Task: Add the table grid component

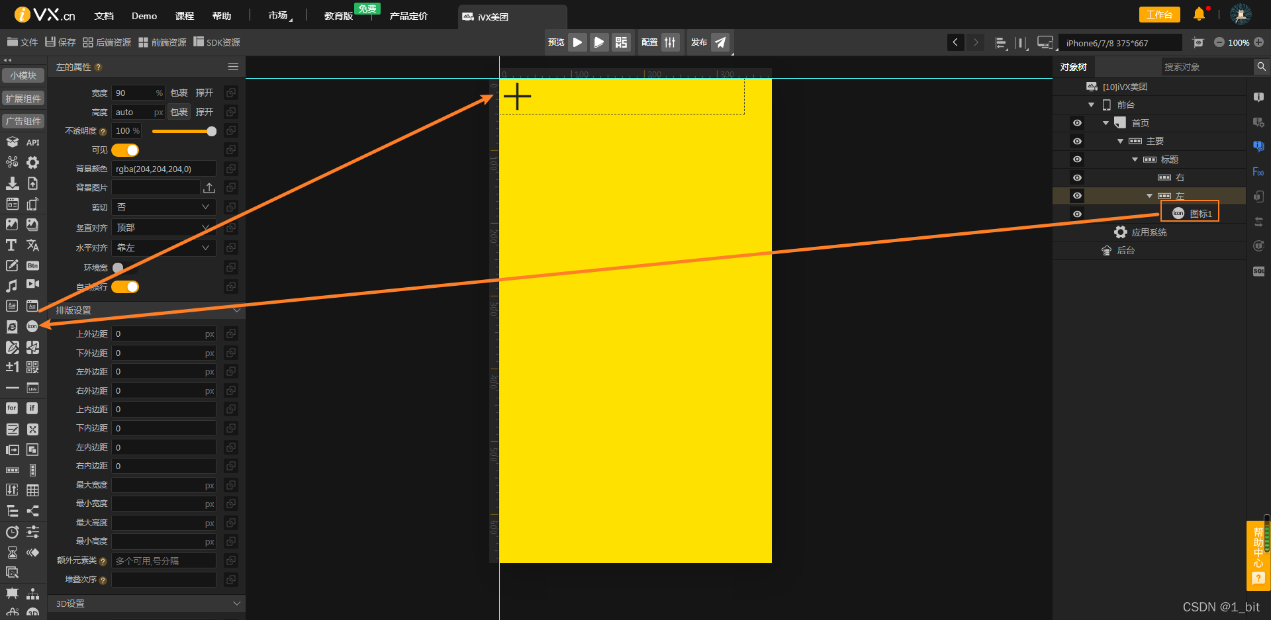Action: (x=32, y=490)
